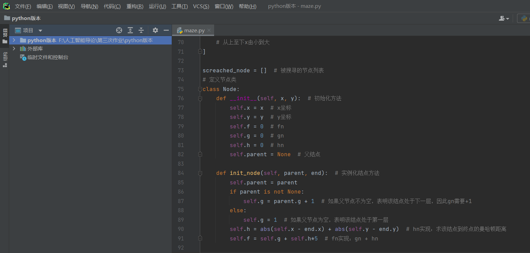Collapse the fold marker at line 71
The height and width of the screenshot is (253, 530).
tap(200, 52)
